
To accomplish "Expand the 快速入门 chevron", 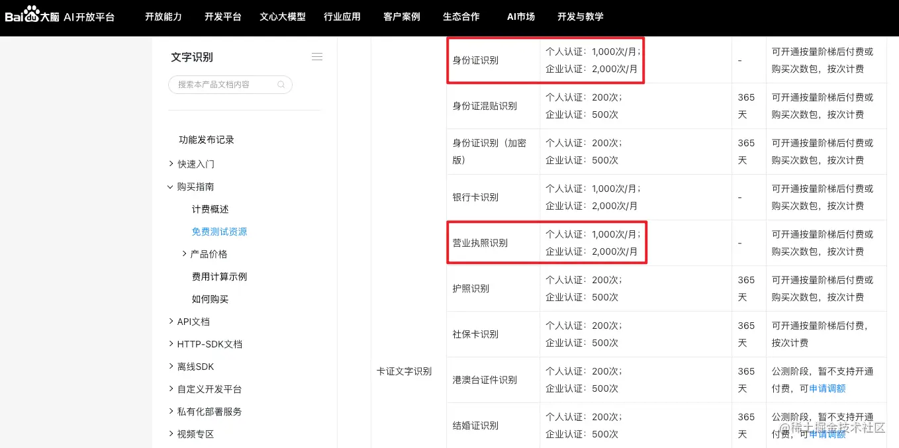I will pyautogui.click(x=171, y=163).
